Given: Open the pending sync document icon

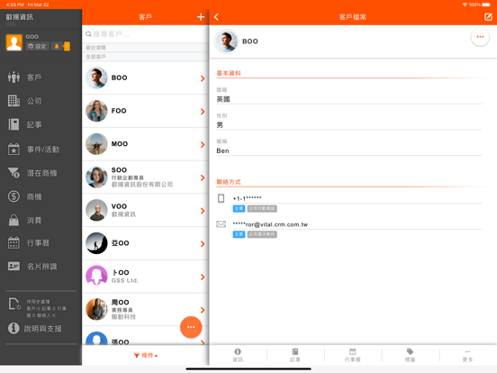Looking at the screenshot, I should point(14,304).
